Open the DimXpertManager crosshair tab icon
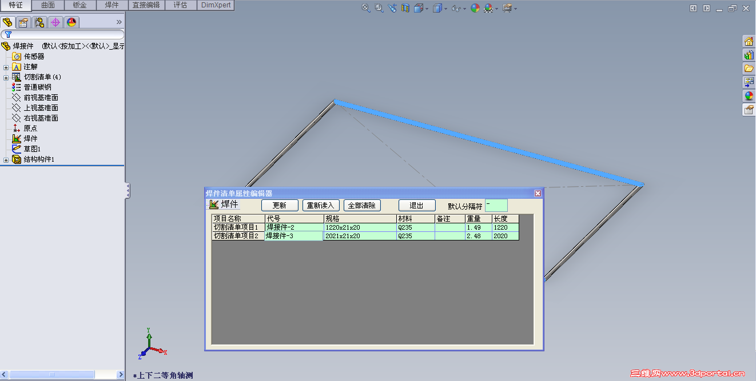The image size is (756, 381). pyautogui.click(x=55, y=22)
